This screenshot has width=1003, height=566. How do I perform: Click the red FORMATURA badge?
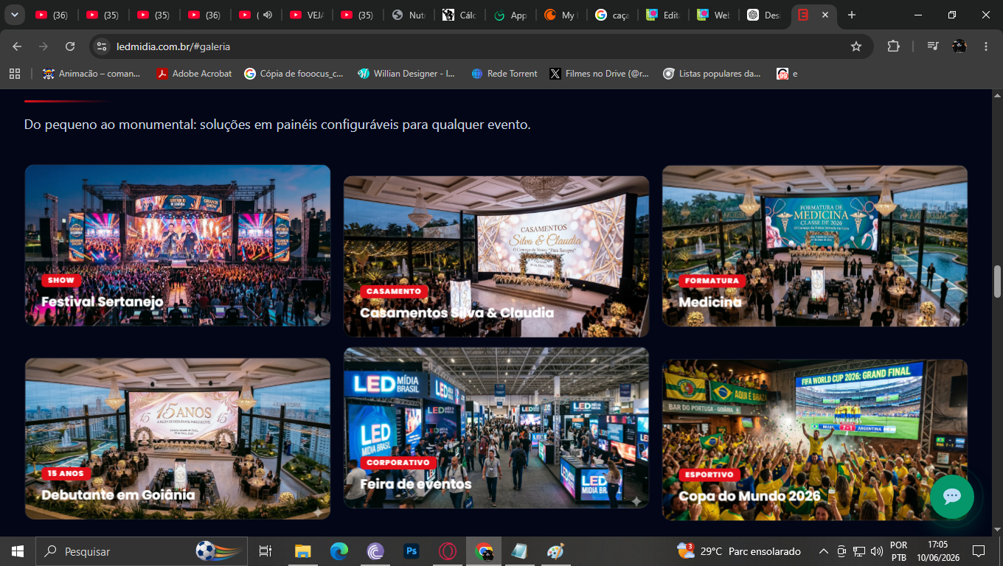[x=712, y=281]
